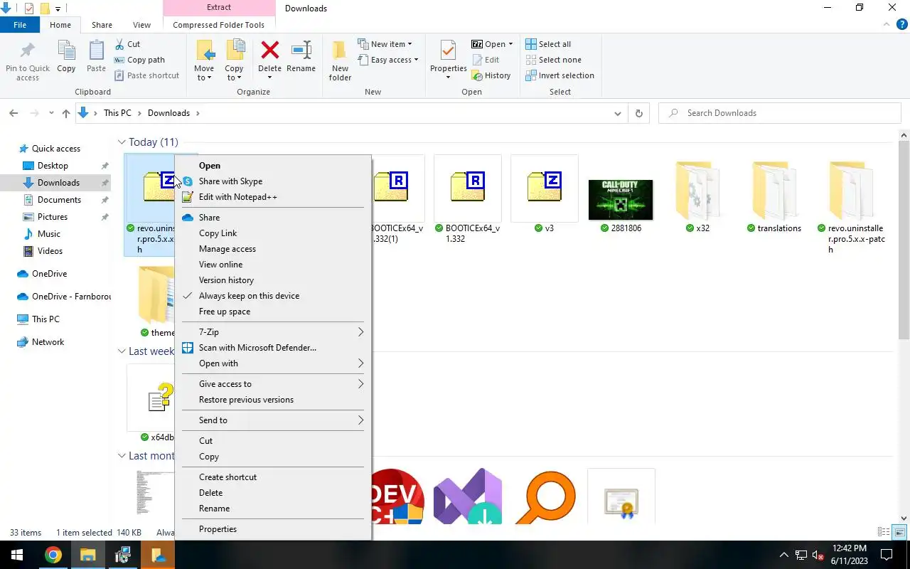
Task: Open the File tab
Action: click(x=20, y=25)
